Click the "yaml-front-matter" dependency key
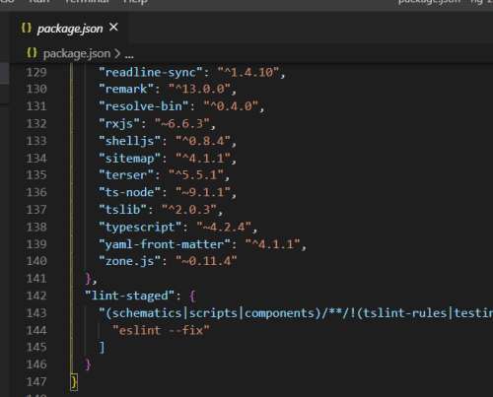The image size is (493, 397). pos(166,244)
